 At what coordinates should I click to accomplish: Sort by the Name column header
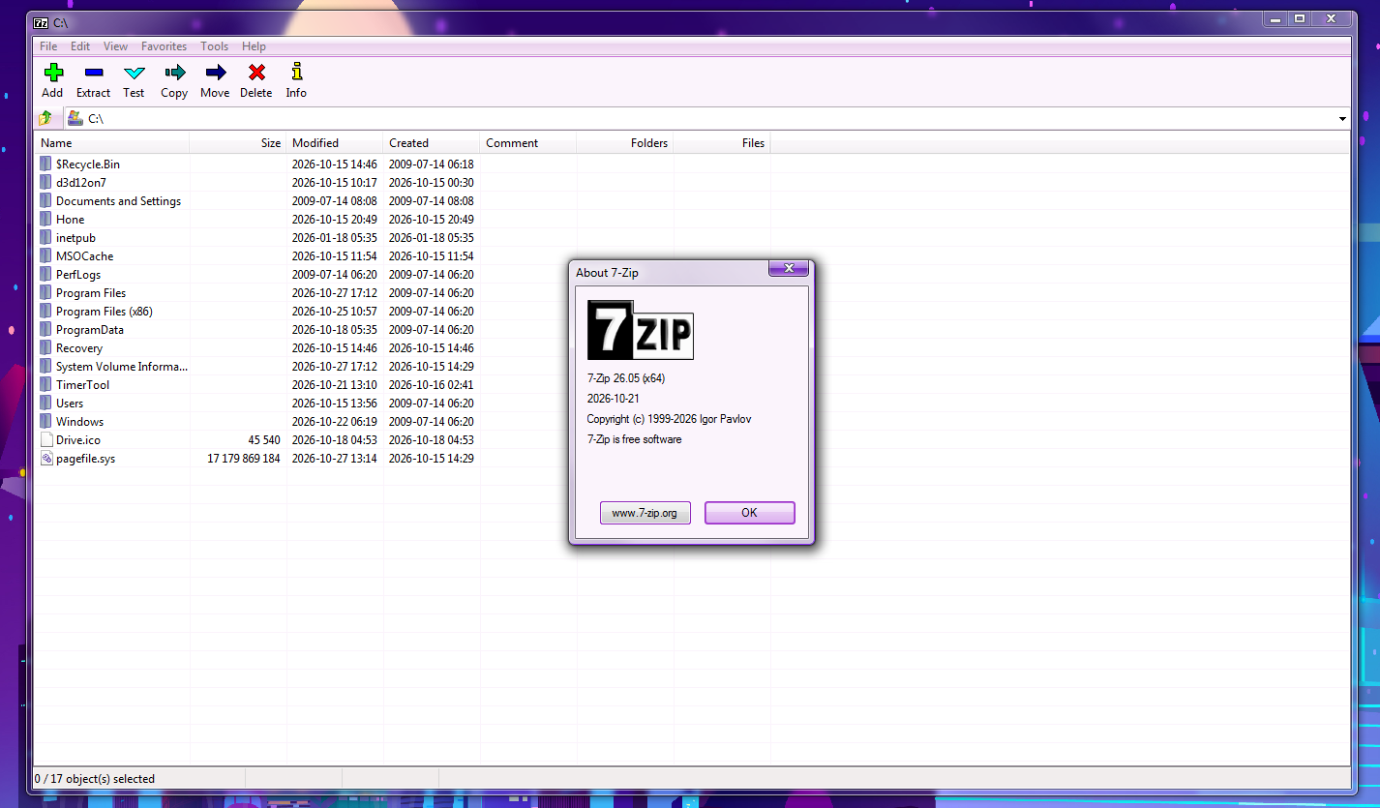coord(112,142)
